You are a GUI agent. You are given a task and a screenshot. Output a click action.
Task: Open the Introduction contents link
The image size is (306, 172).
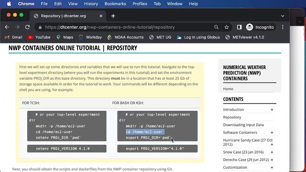pyautogui.click(x=233, y=109)
